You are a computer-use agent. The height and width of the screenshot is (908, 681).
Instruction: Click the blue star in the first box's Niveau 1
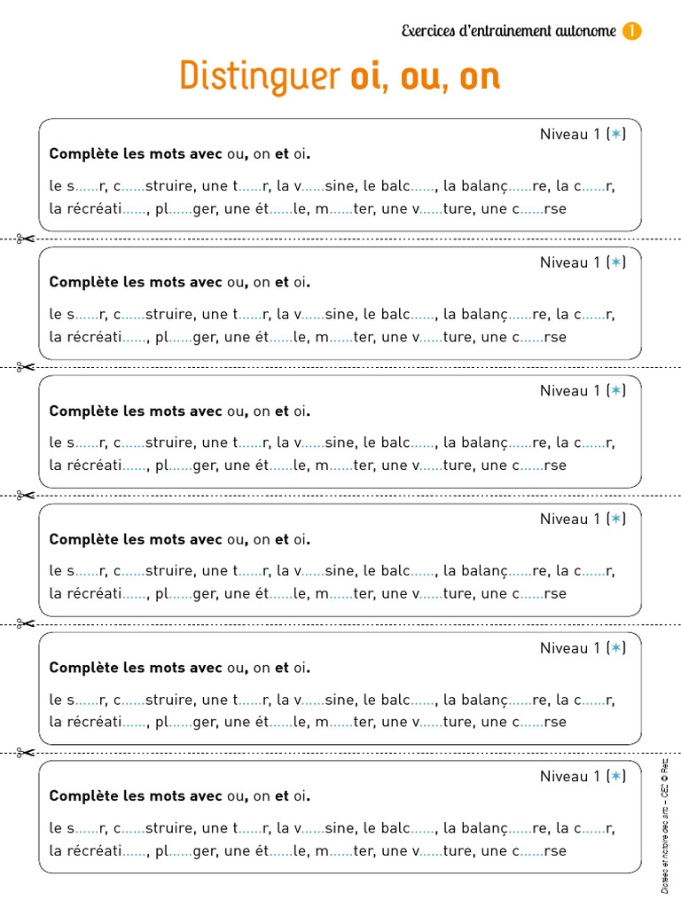(x=616, y=135)
